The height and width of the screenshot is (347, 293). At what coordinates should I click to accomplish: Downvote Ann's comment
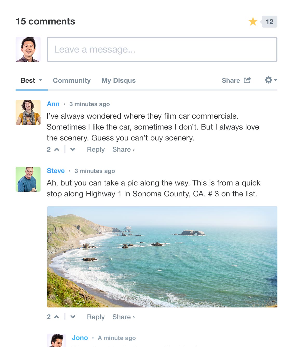[x=73, y=149]
